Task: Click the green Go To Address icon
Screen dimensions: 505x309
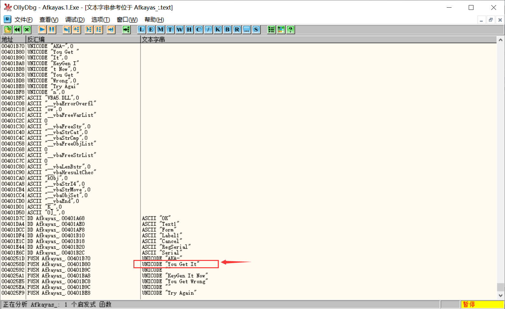Action: coord(126,30)
